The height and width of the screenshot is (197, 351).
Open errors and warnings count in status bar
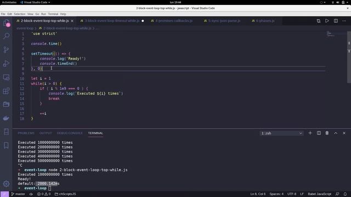[44, 194]
